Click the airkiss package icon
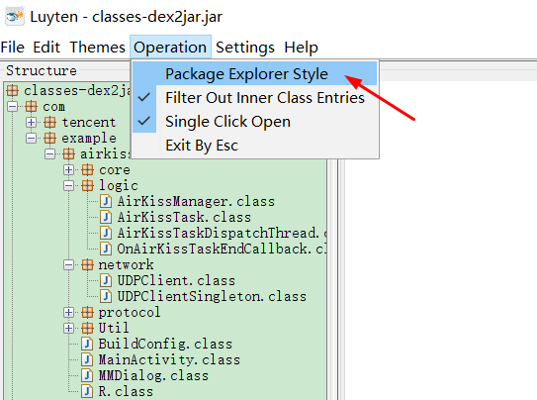Image resolution: width=537 pixels, height=400 pixels. 68,153
